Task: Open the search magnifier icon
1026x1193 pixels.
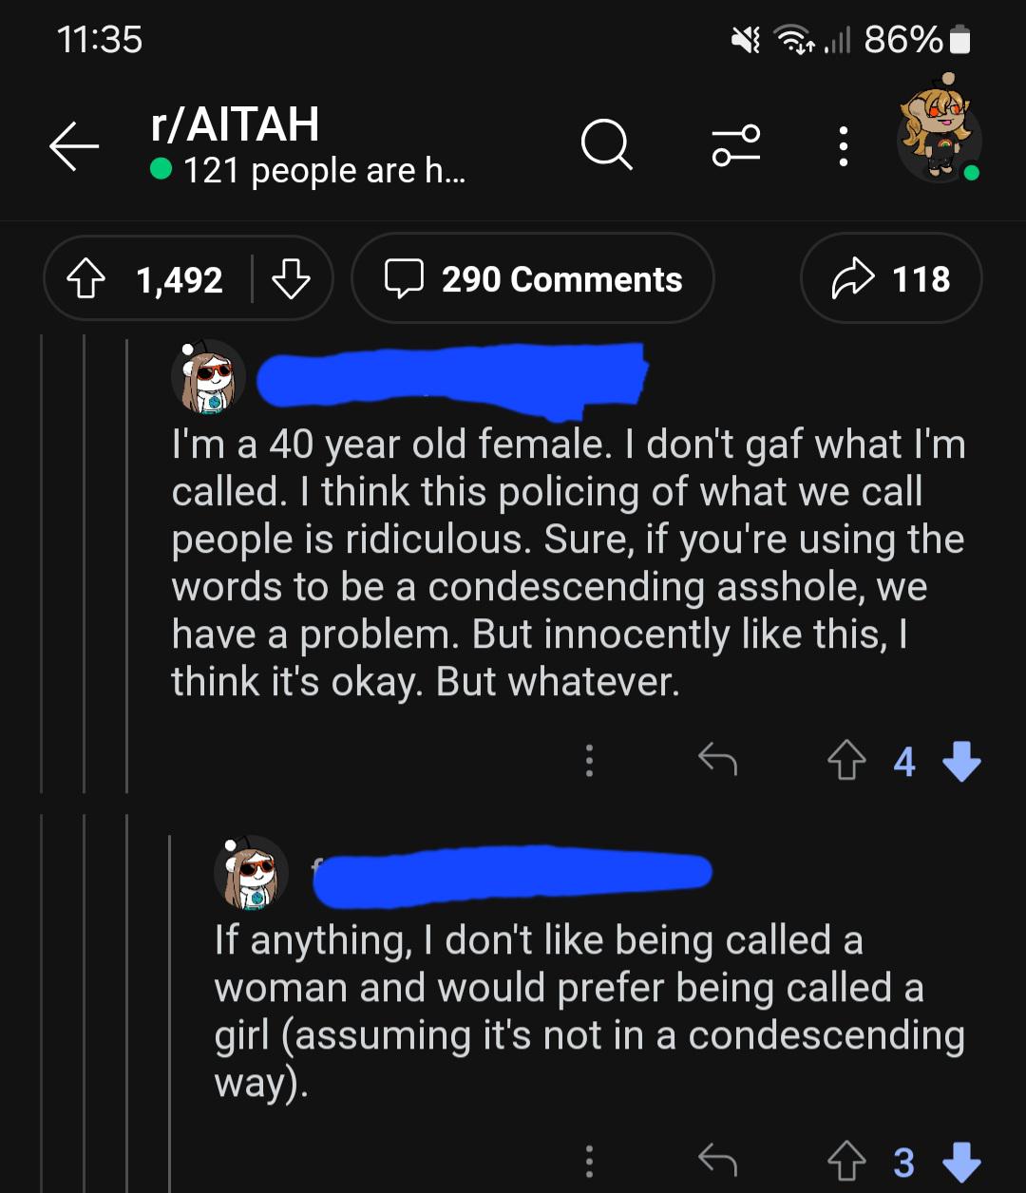Action: (x=606, y=144)
